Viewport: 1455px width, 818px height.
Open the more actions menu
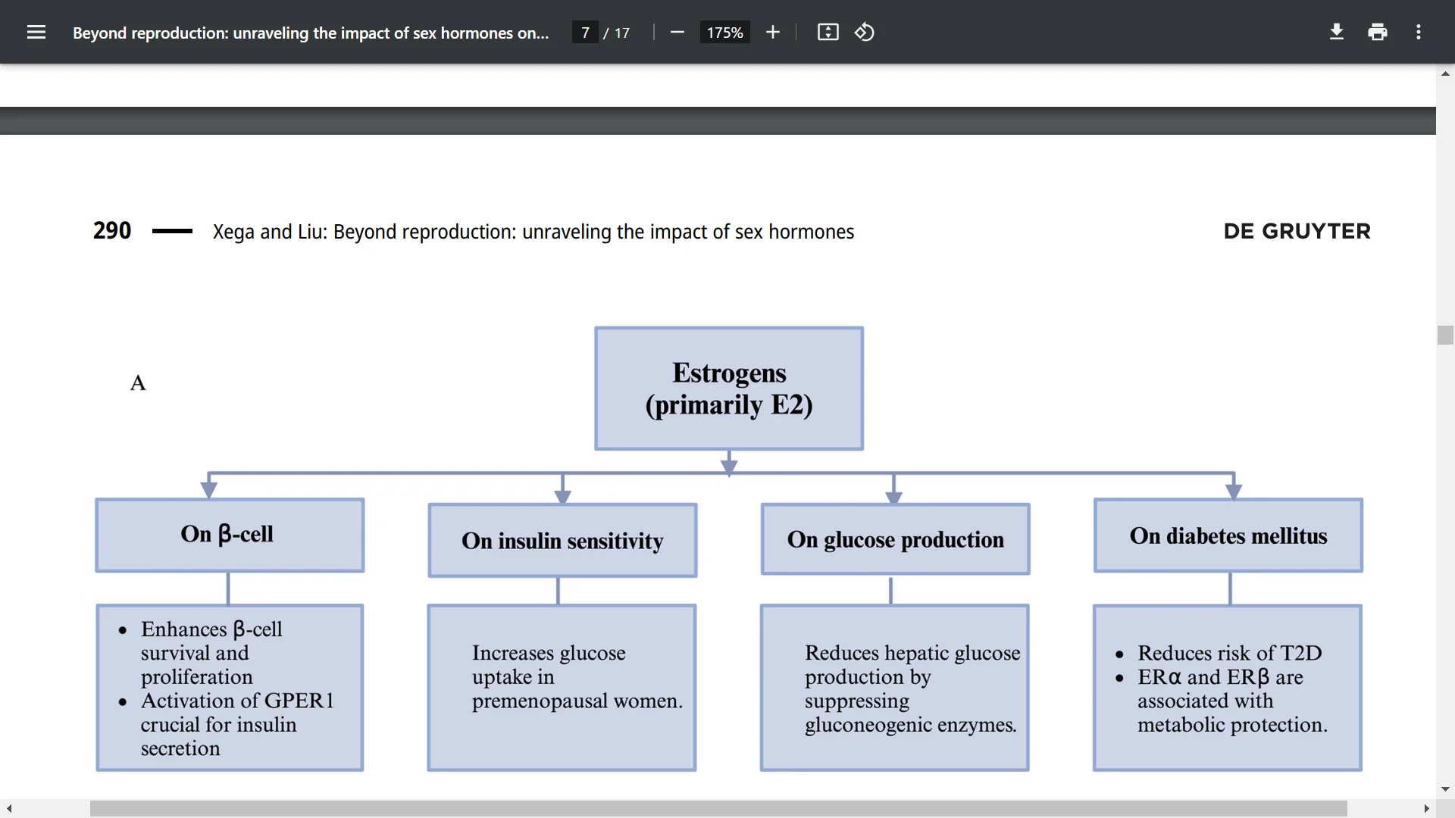coord(1419,33)
